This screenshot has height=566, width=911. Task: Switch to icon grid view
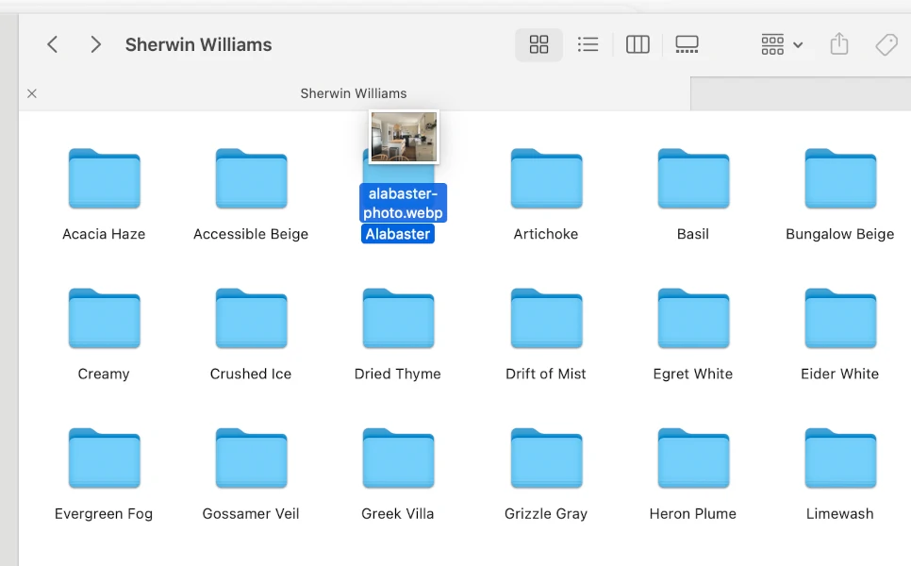tap(538, 44)
